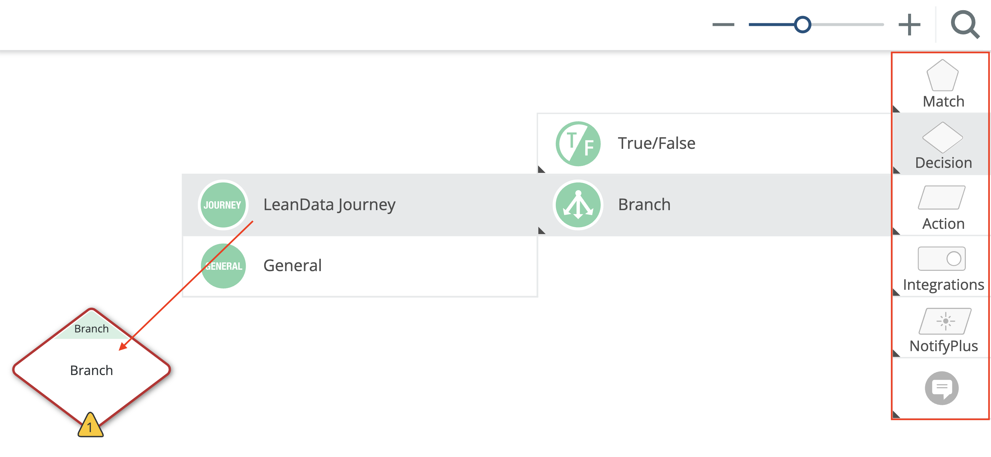Choose the Branch option in Decision submenu
The height and width of the screenshot is (457, 991).
[644, 205]
